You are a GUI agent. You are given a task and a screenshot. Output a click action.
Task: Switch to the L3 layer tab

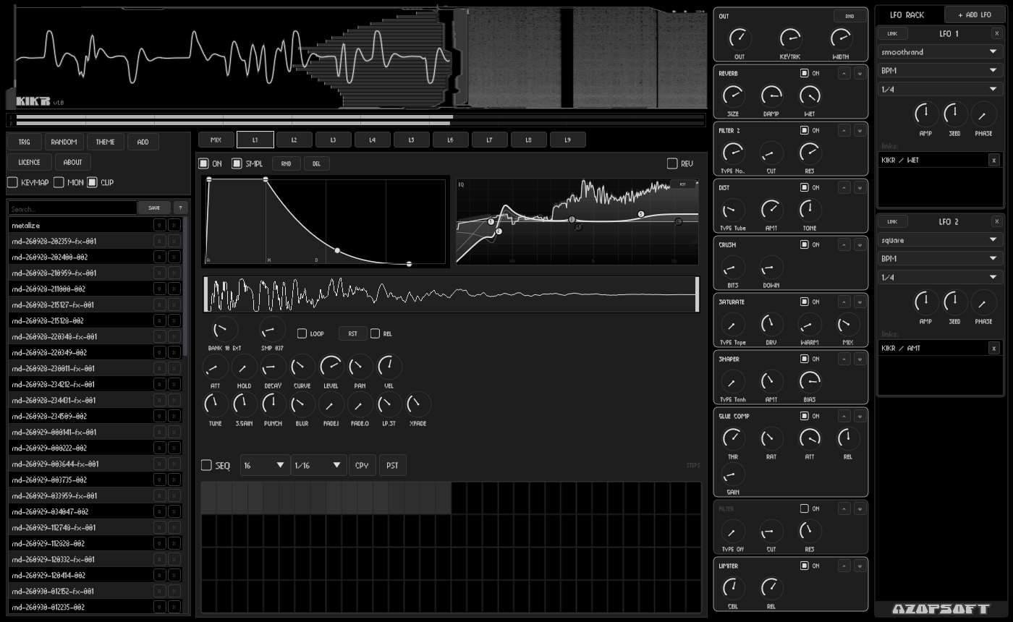tap(334, 140)
